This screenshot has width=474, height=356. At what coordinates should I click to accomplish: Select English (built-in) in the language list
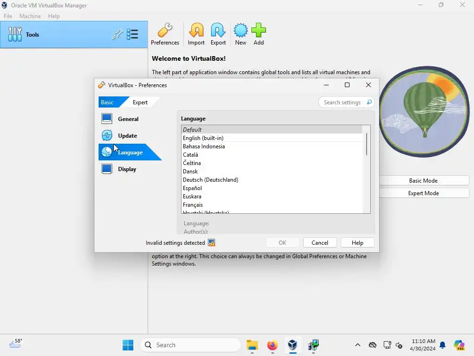(x=272, y=138)
